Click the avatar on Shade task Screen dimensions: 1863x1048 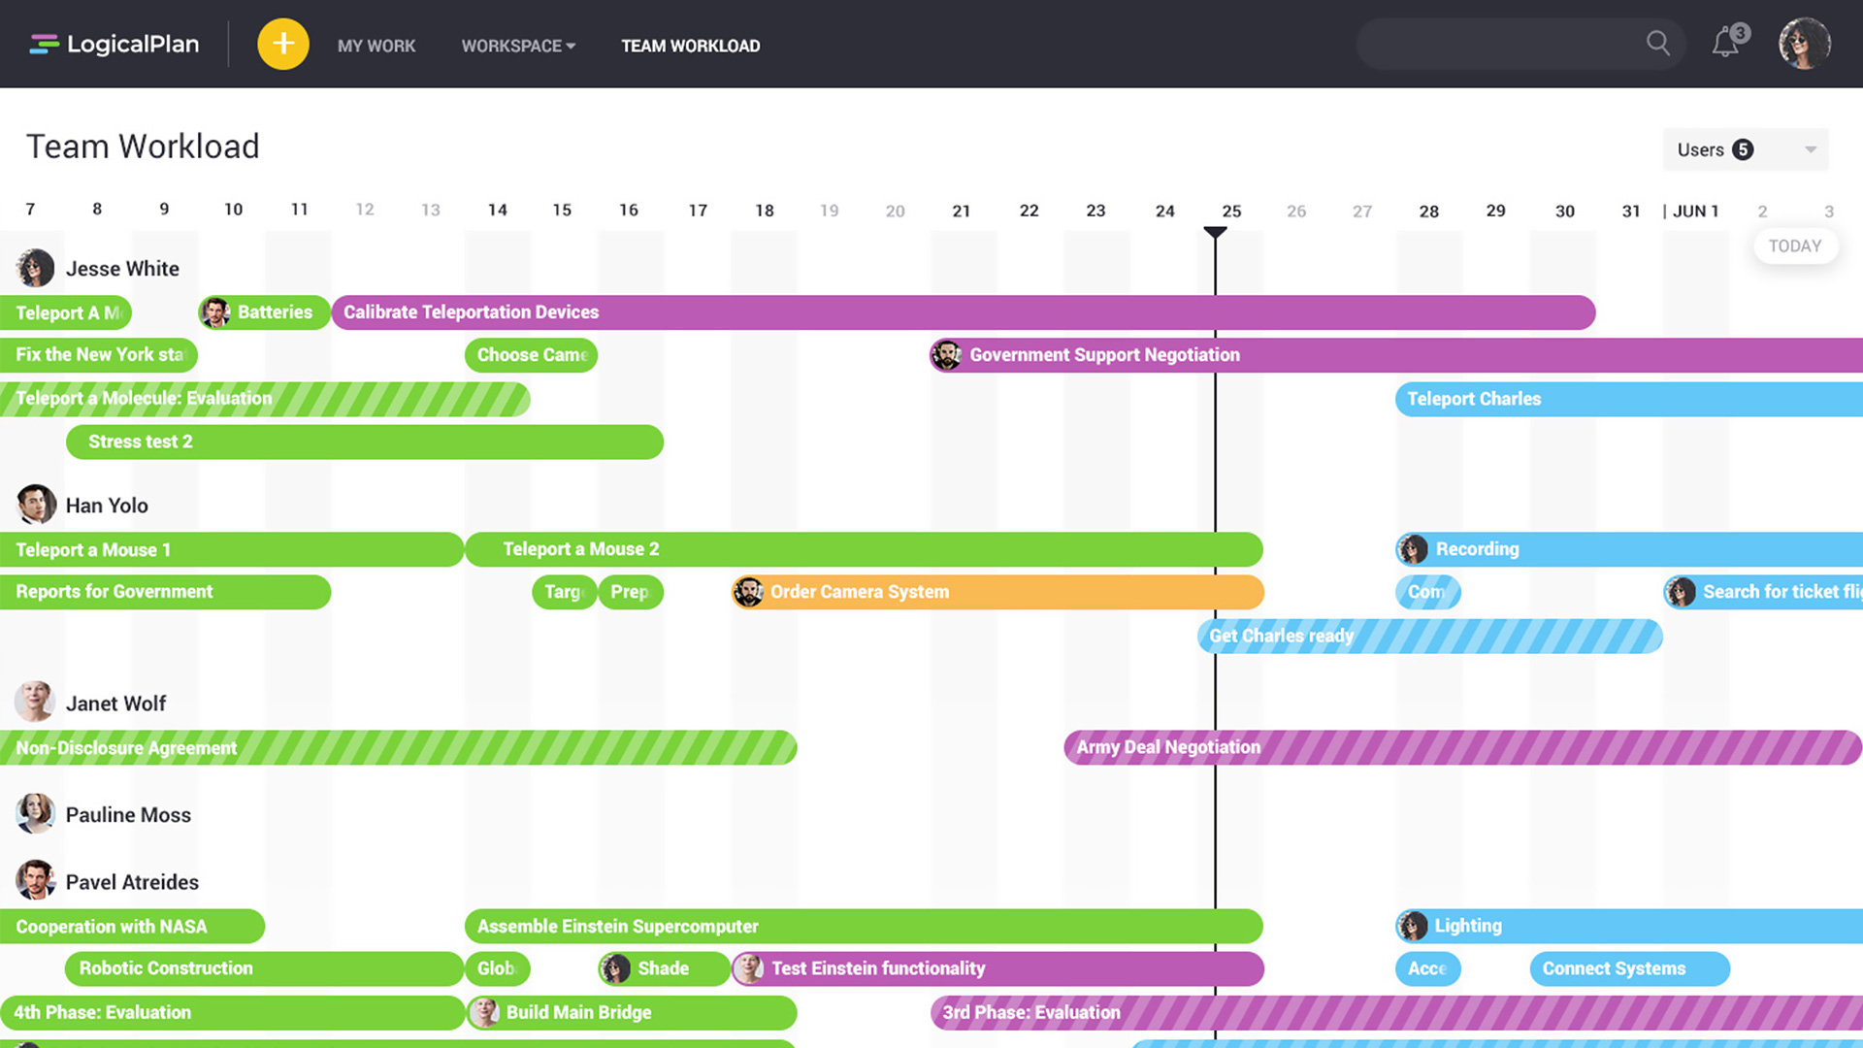[615, 968]
